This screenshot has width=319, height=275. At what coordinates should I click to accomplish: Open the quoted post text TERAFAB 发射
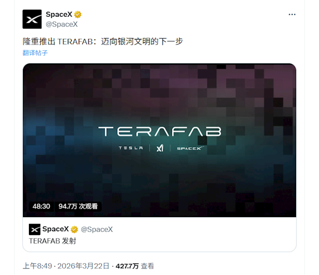tap(52, 241)
